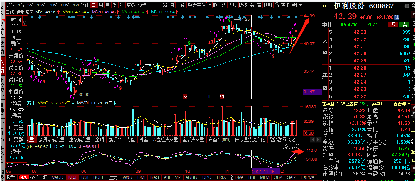Click the 财 event marker under chart
Screen dimensions: 415x181
tap(222, 96)
